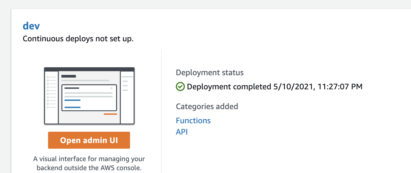The width and height of the screenshot is (411, 173).
Task: Open the API category link
Action: pos(182,132)
